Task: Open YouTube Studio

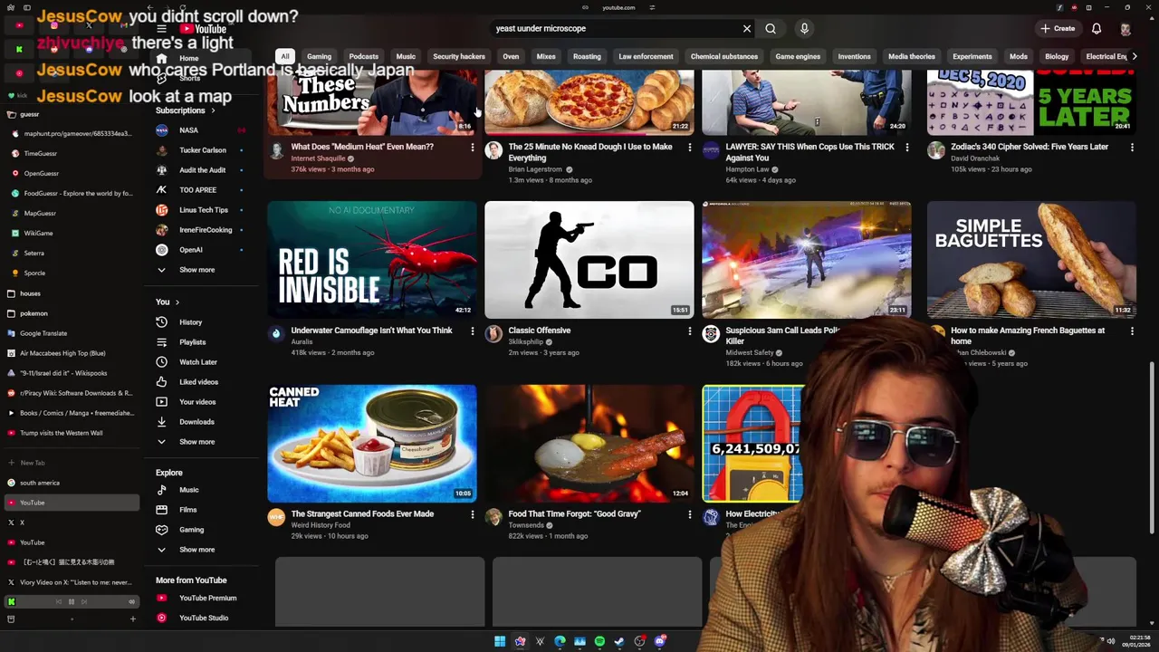Action: [204, 618]
